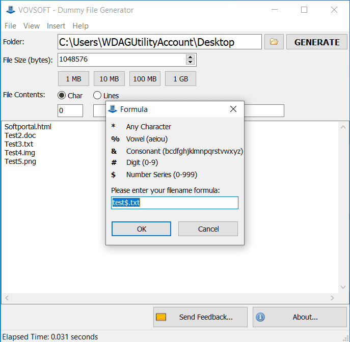Screen dimensions: 350x342
Task: Click the horizontal scroll left arrow
Action: point(7,298)
